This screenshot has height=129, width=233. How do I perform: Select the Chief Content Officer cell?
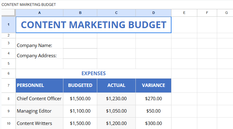(39, 99)
